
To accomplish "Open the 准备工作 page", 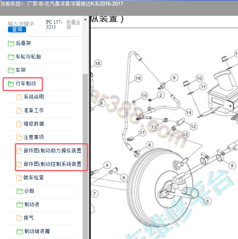I will click(34, 110).
